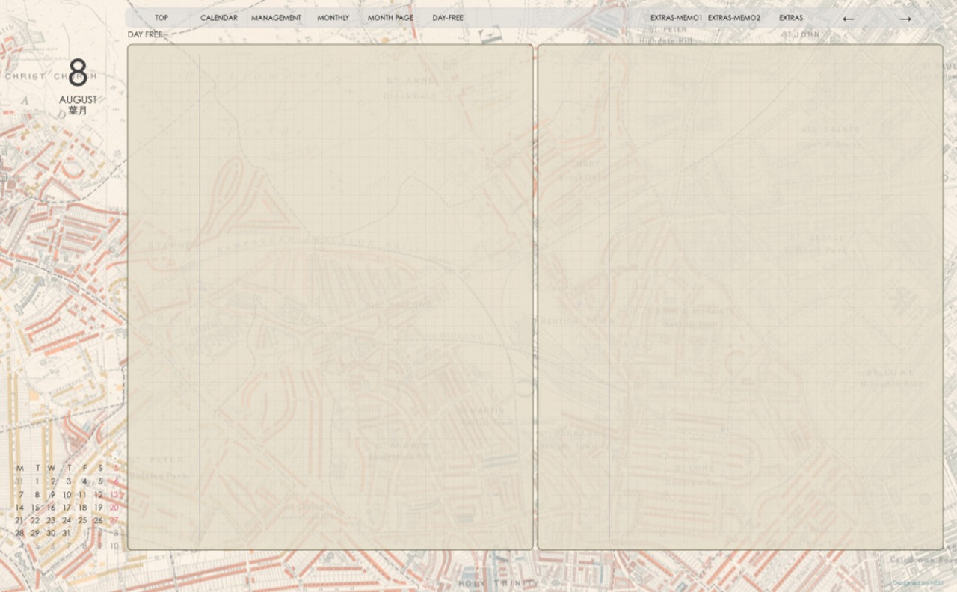Select date 23 in the mini calendar

click(51, 520)
